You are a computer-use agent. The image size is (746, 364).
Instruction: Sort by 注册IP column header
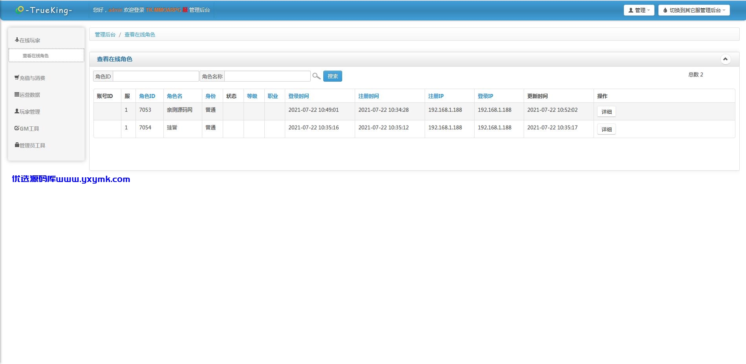436,96
